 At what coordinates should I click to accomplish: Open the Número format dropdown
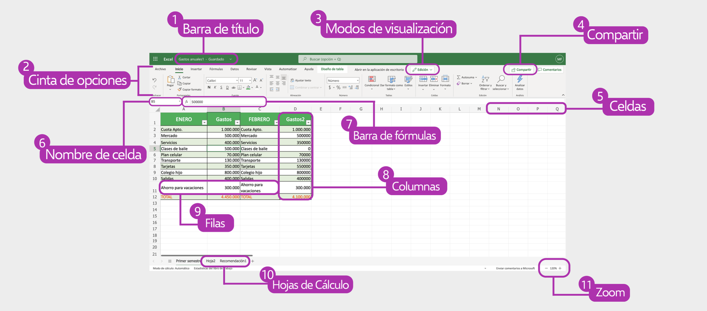343,80
